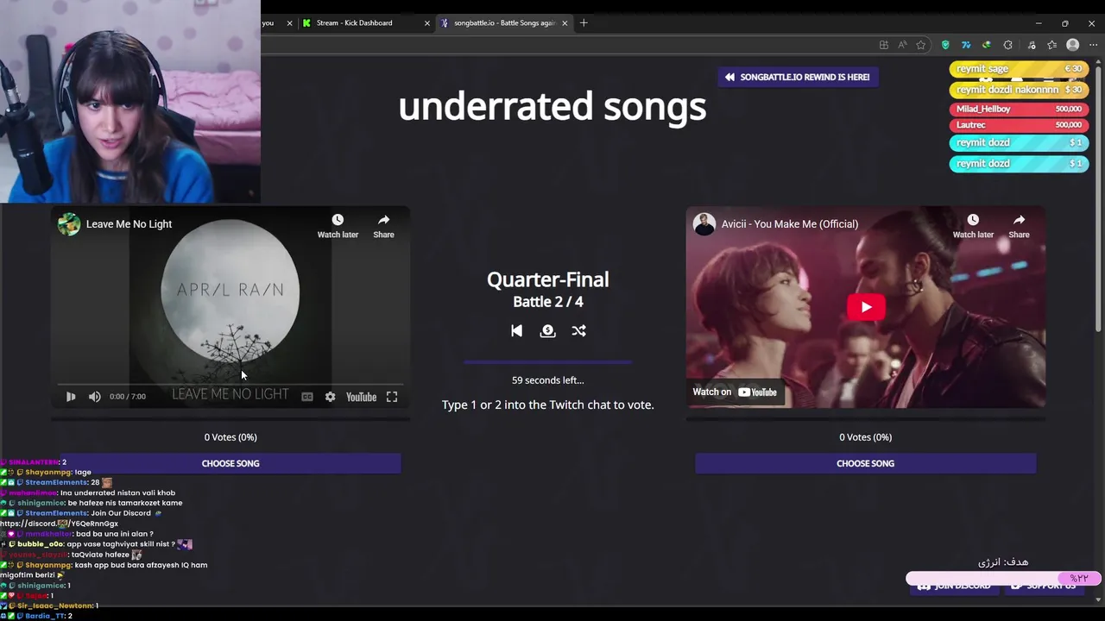
Task: Go back to the previous battle
Action: (516, 330)
